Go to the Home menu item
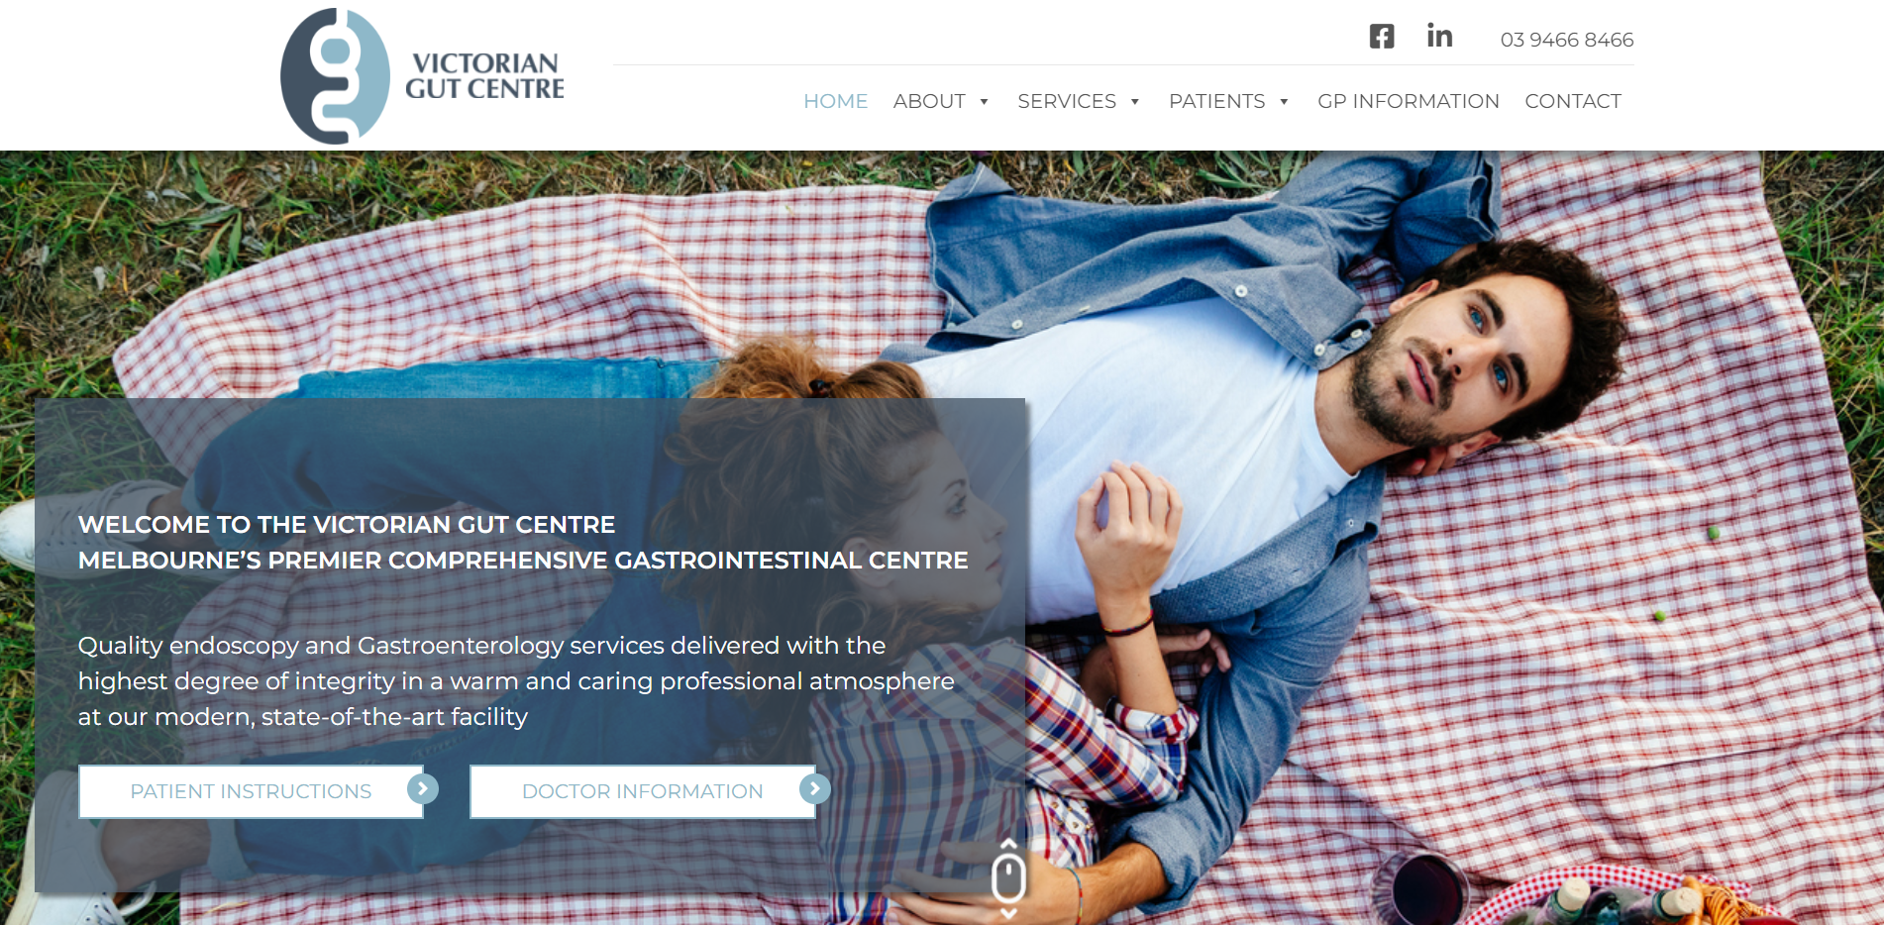The image size is (1884, 925). point(835,101)
